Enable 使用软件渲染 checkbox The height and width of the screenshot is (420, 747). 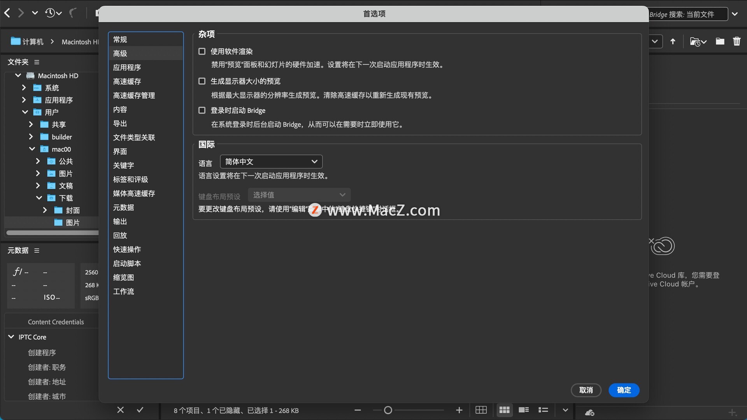[202, 51]
